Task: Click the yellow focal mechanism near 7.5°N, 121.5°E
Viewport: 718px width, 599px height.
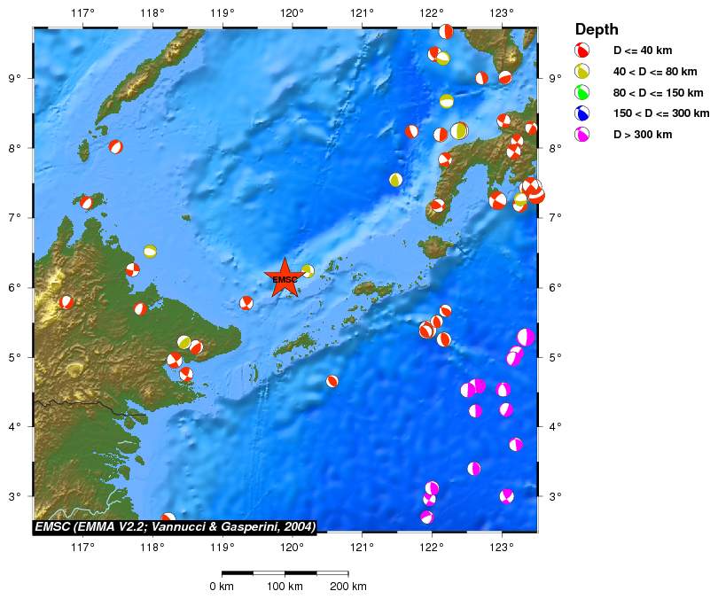Action: (395, 180)
